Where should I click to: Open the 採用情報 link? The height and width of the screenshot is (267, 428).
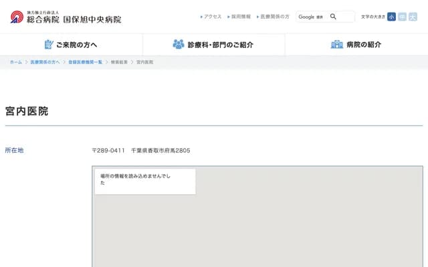coord(239,17)
